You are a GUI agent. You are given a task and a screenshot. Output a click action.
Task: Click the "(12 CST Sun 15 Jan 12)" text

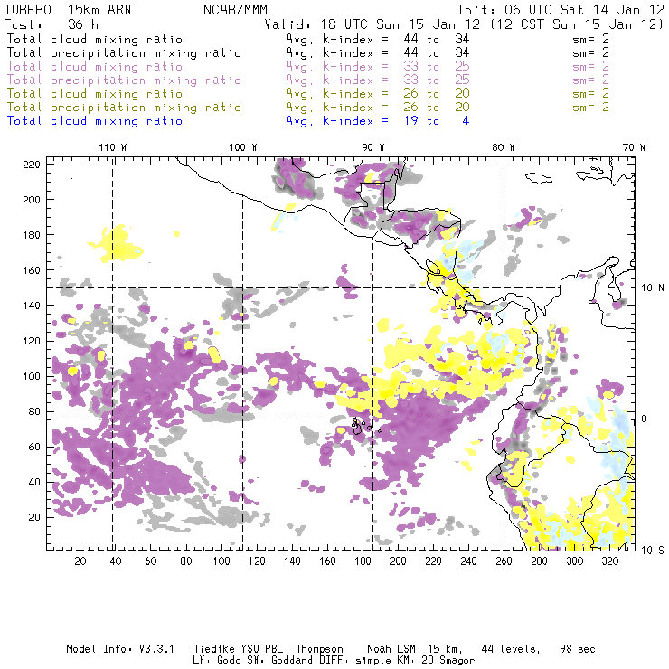(x=577, y=24)
